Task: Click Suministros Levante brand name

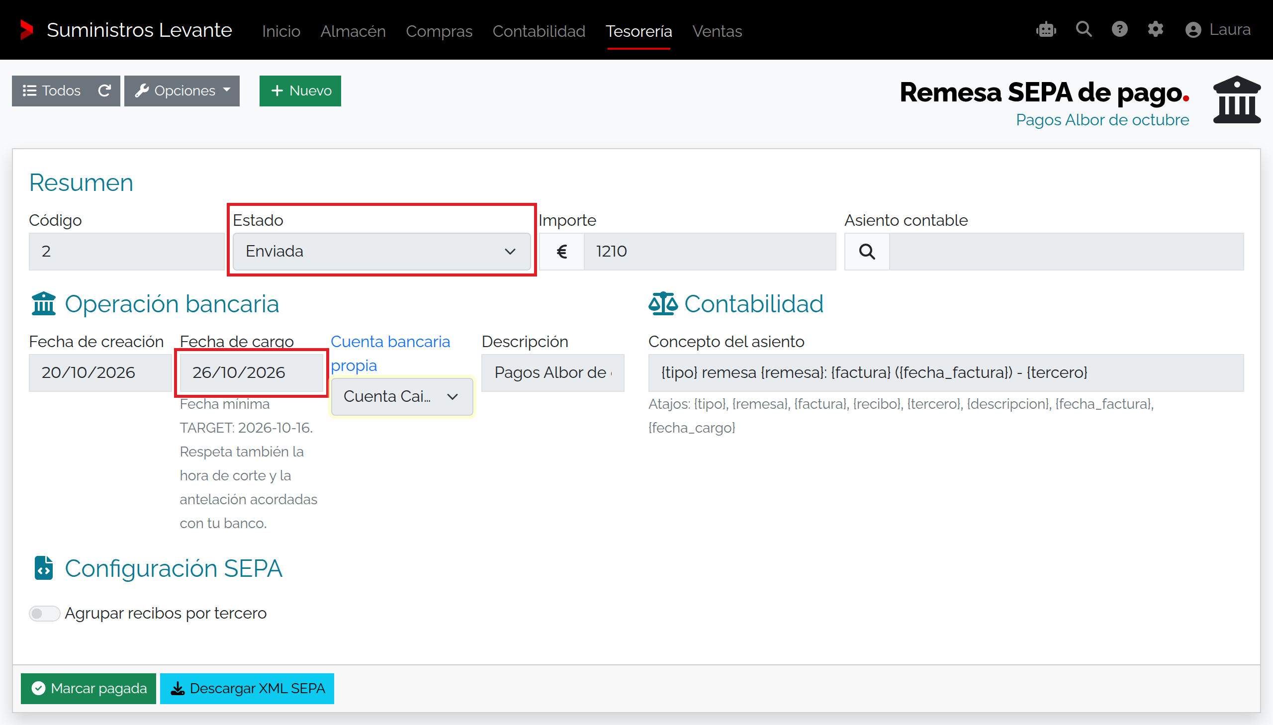Action: (x=139, y=30)
